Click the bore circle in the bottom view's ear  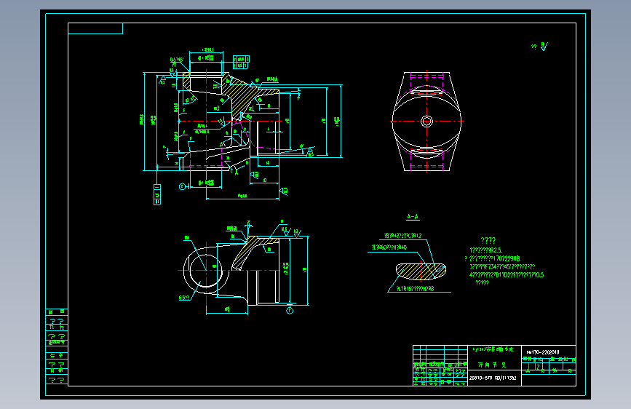[x=206, y=270]
